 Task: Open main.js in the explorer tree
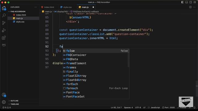[x=19, y=18]
